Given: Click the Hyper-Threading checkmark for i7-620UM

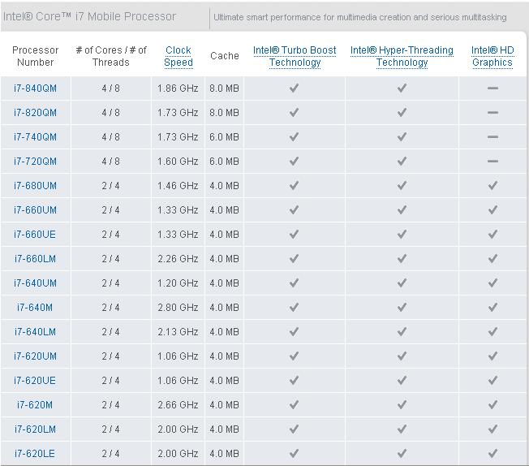Looking at the screenshot, I should (x=402, y=356).
